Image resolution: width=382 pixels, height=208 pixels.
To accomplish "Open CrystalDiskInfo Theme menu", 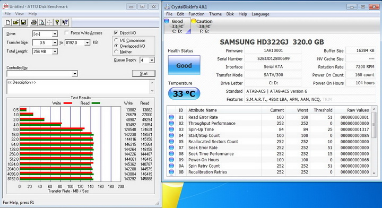I will pos(215,14).
